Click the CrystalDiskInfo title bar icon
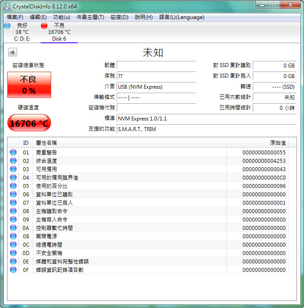The image size is (304, 308). coord(7,7)
